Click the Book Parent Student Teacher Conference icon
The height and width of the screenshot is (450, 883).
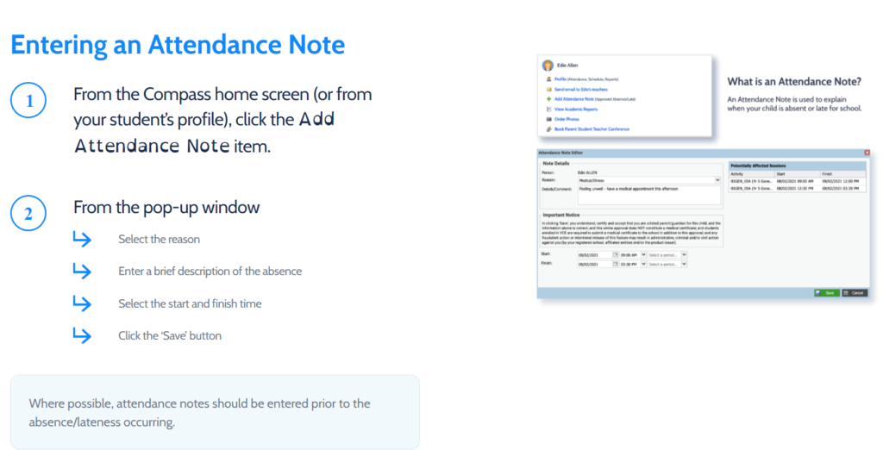click(548, 129)
